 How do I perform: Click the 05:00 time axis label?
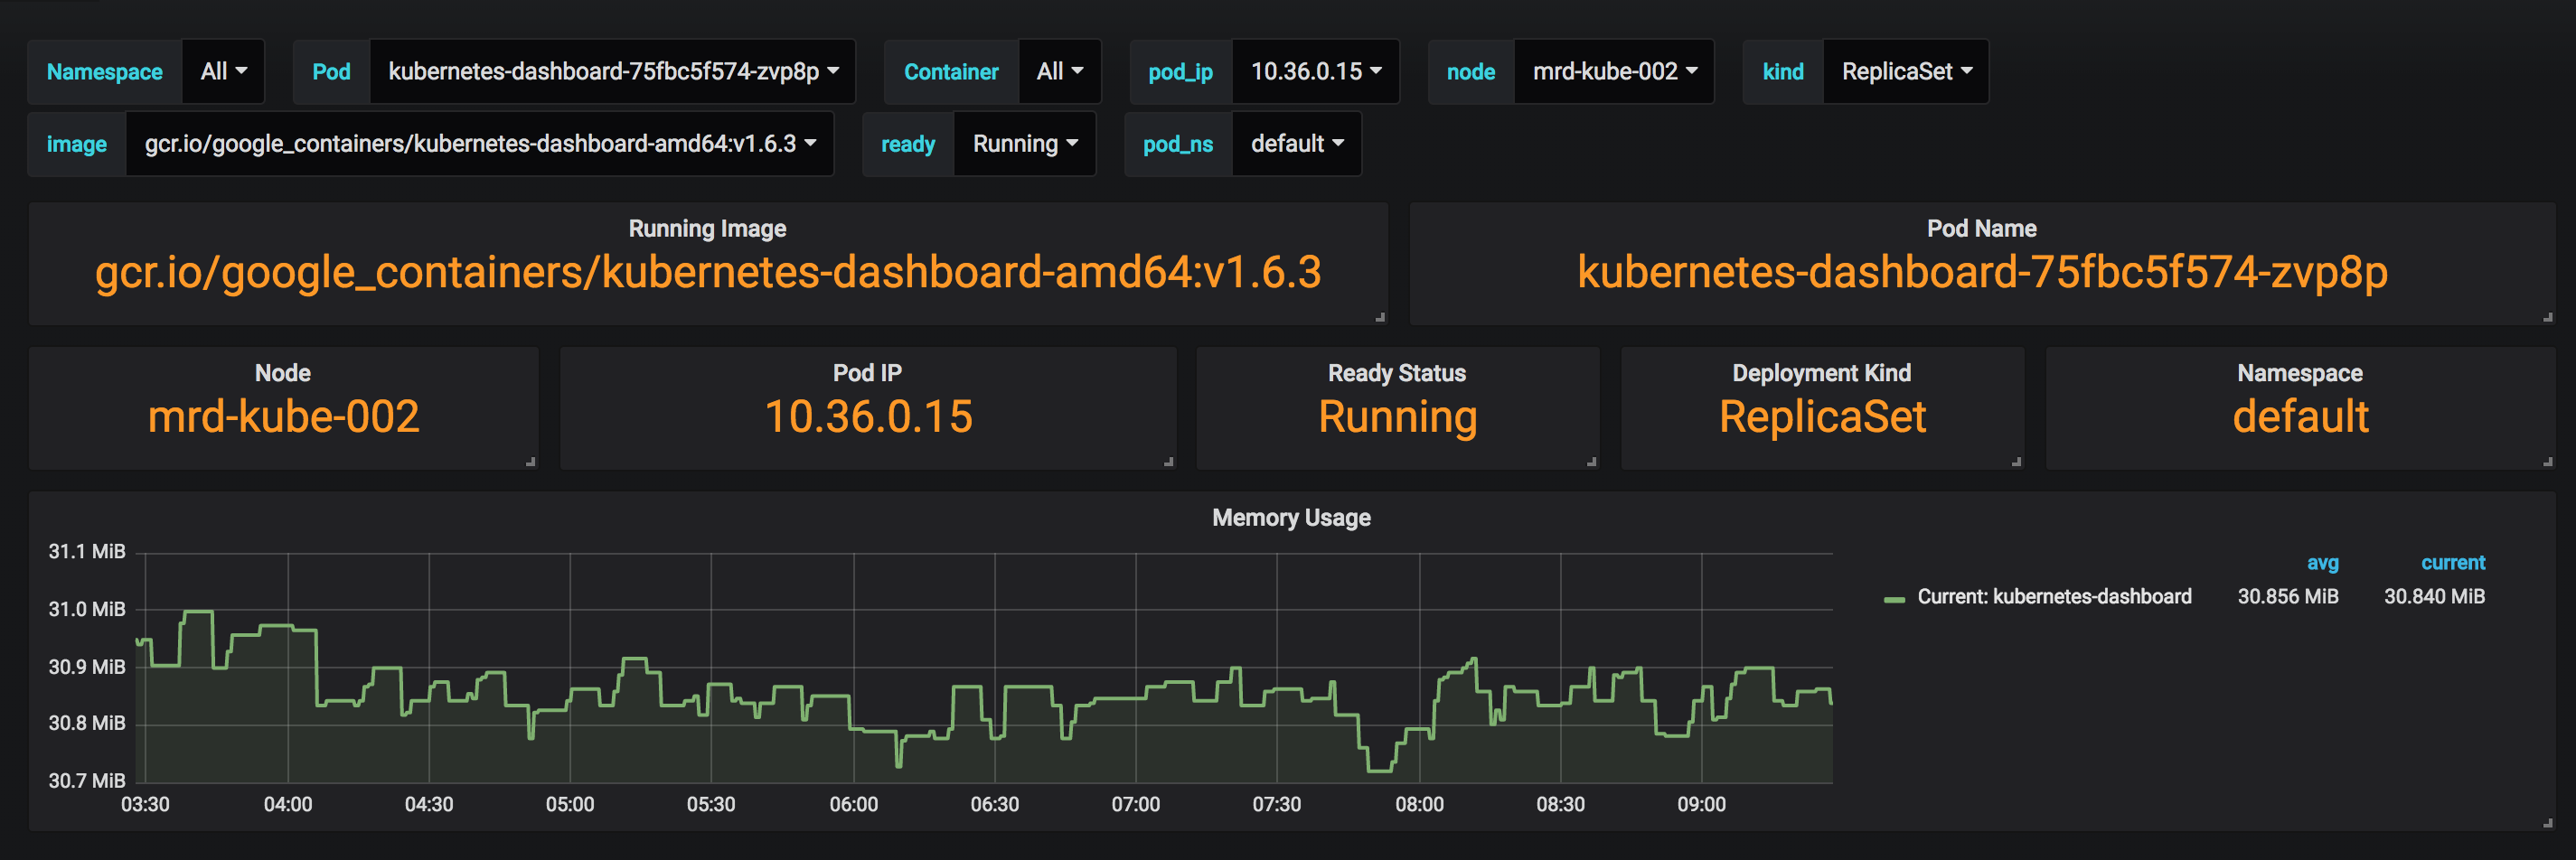570,805
